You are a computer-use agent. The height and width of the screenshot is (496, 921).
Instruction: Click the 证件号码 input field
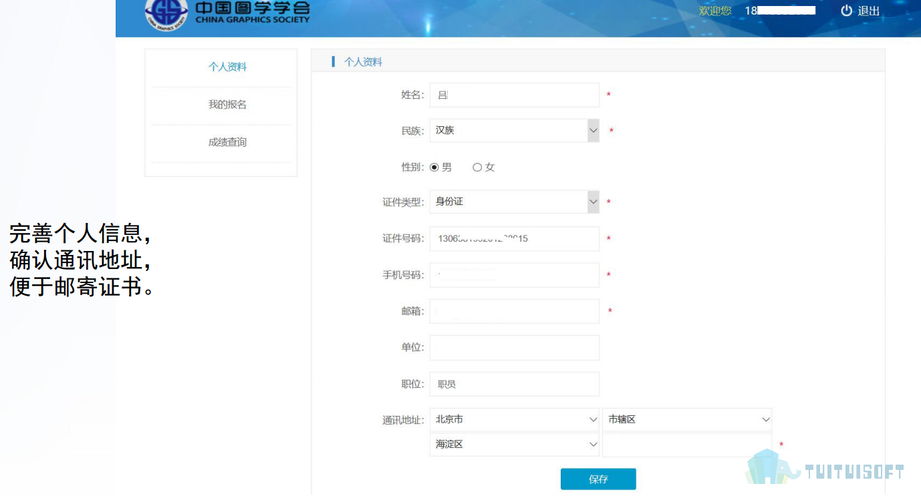(515, 239)
